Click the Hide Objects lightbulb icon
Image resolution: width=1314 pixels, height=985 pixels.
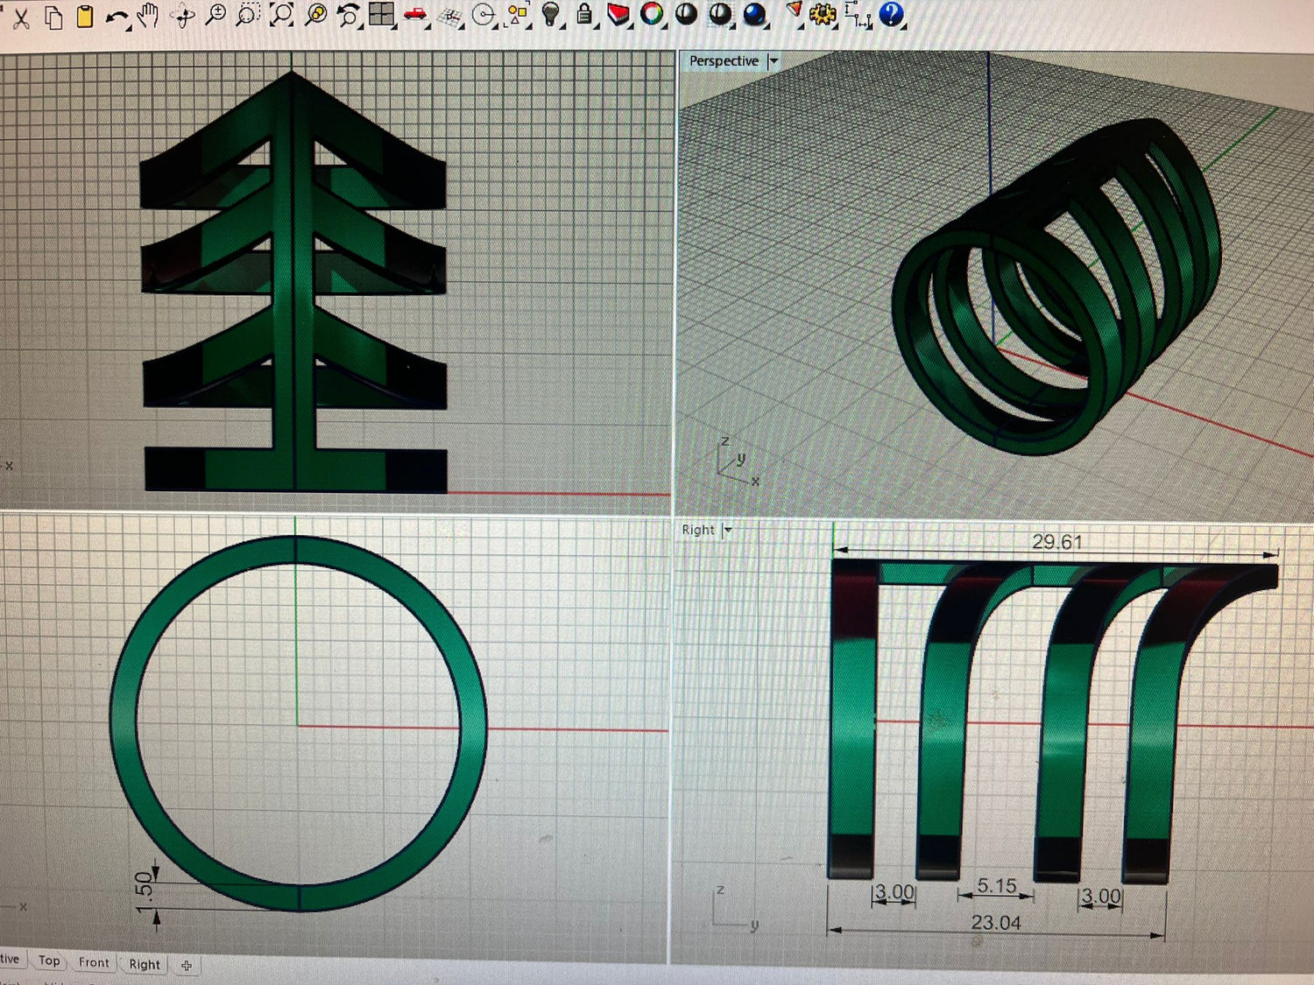tap(550, 14)
